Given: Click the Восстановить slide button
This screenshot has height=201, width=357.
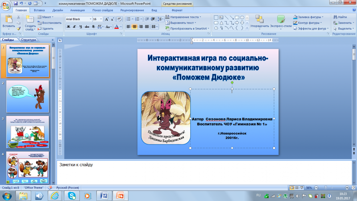Looking at the screenshot, I should click(49, 23).
